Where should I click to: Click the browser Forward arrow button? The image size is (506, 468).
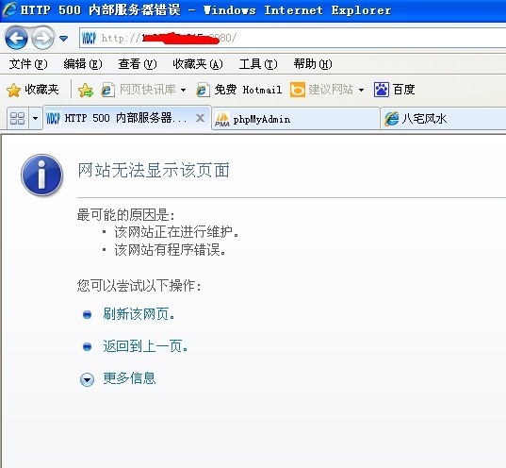(43, 39)
